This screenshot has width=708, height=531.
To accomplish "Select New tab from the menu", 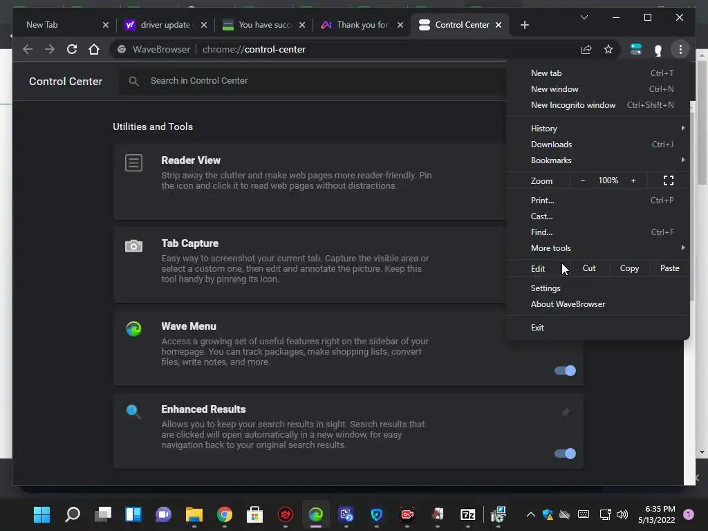I will click(598, 73).
